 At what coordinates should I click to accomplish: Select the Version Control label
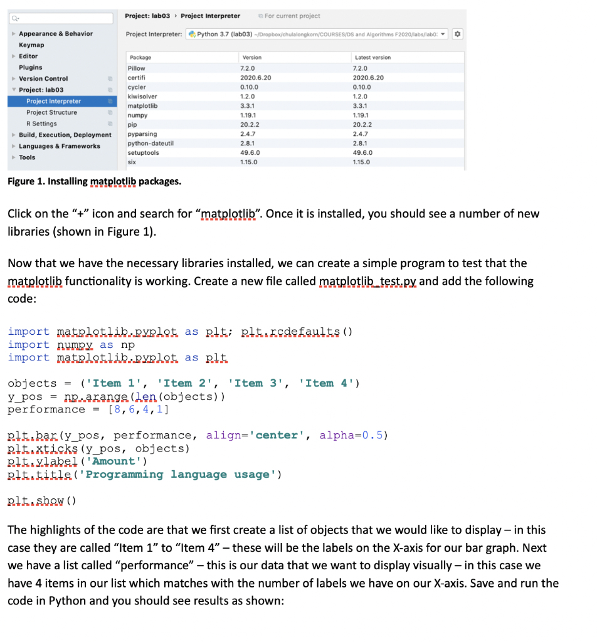coord(43,78)
